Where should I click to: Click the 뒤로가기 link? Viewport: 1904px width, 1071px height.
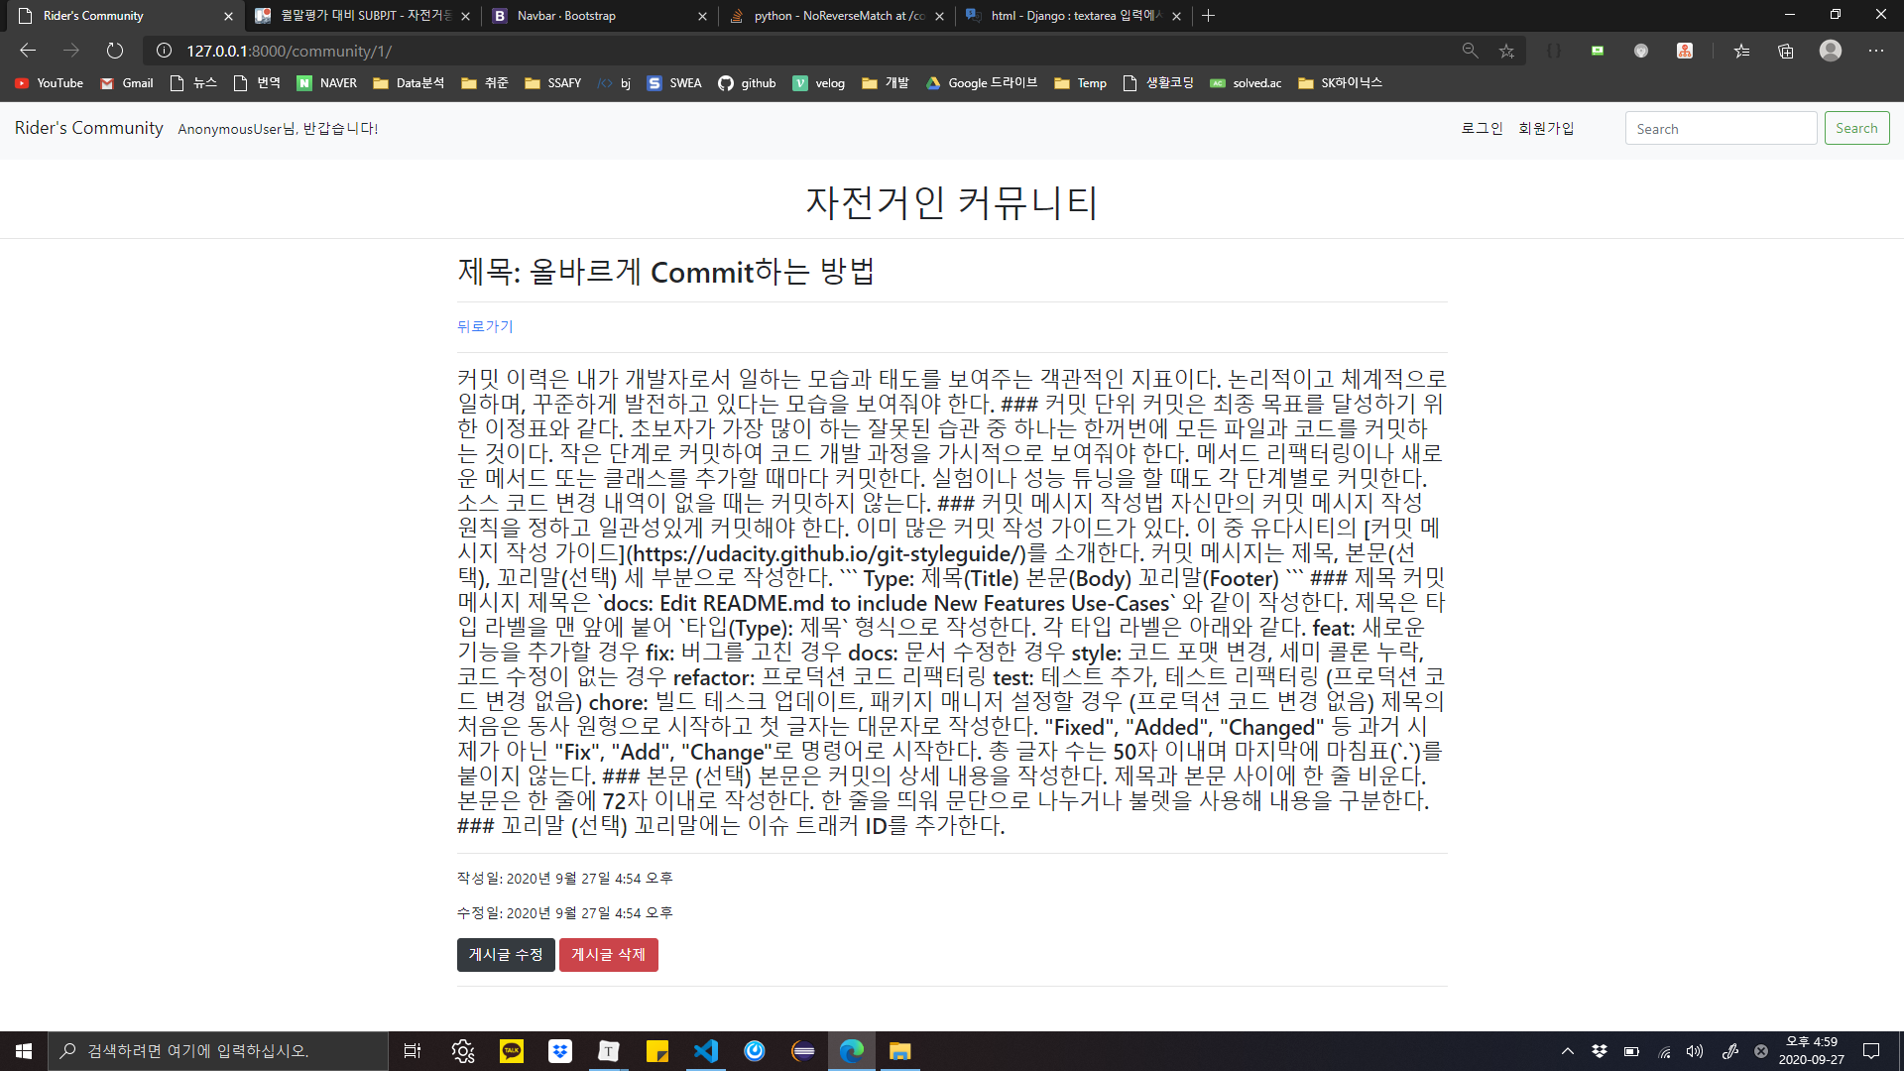(485, 326)
